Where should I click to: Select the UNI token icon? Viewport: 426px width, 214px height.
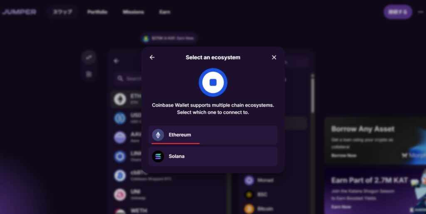[120, 194]
